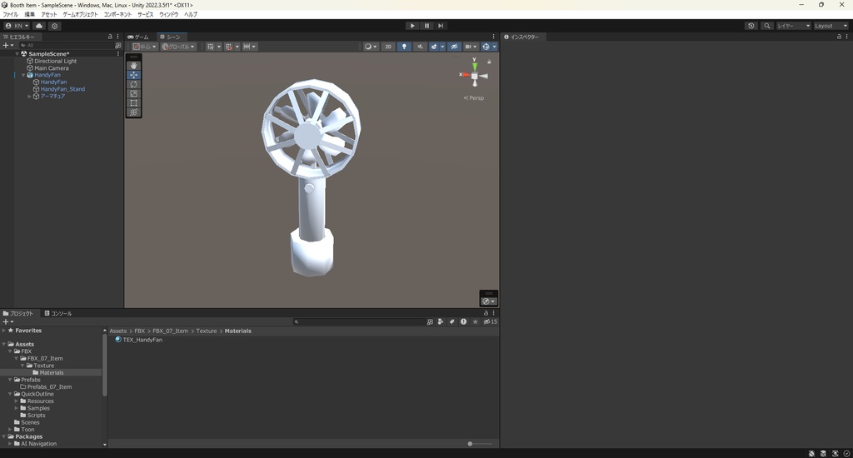
Task: Toggle the scene gizmo rotation lock
Action: coord(489,62)
